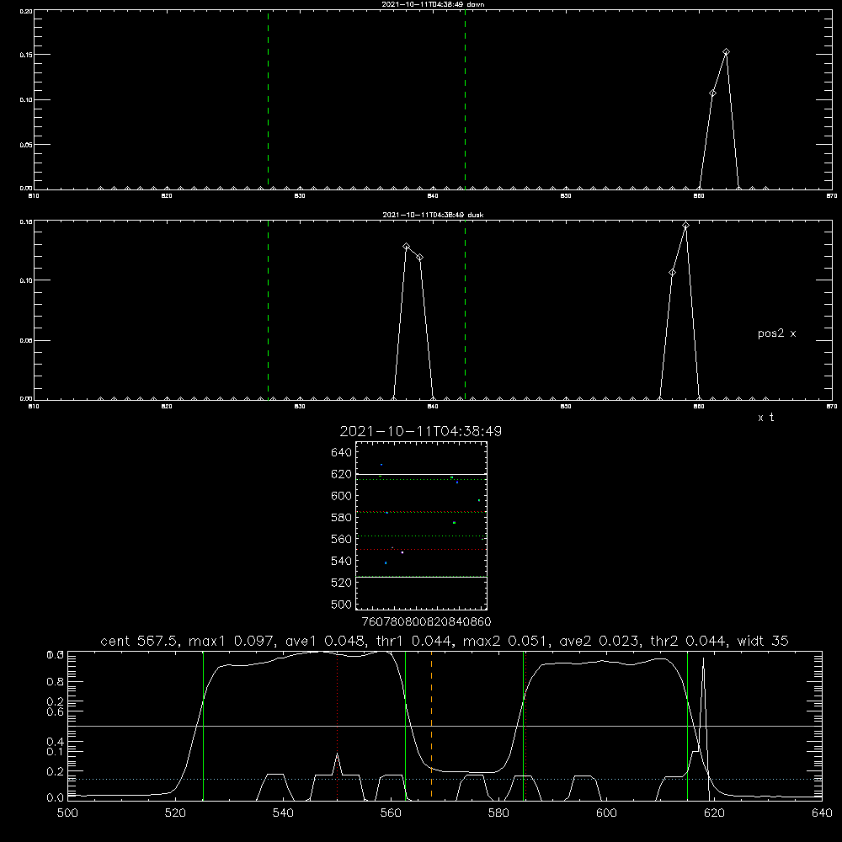
Task: Click the small peak at 550 on lower trace
Action: tap(338, 763)
